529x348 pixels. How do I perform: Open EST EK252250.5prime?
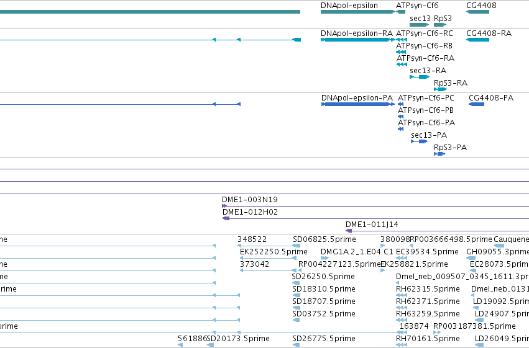pyautogui.click(x=268, y=259)
